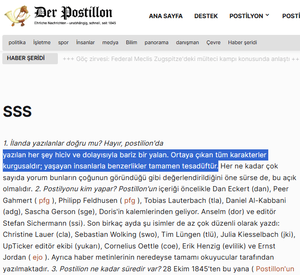Click the question '3. Postilion ne kadar süredir var?'

point(106,269)
